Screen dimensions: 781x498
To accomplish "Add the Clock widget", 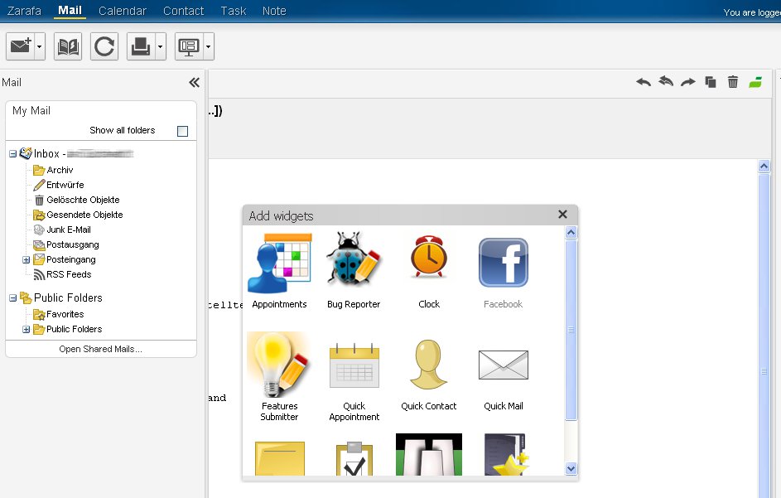I will (x=429, y=271).
